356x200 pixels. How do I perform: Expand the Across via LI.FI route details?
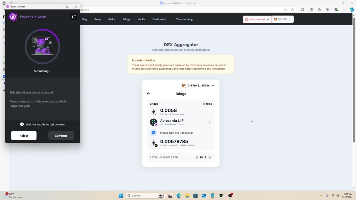click(x=210, y=122)
